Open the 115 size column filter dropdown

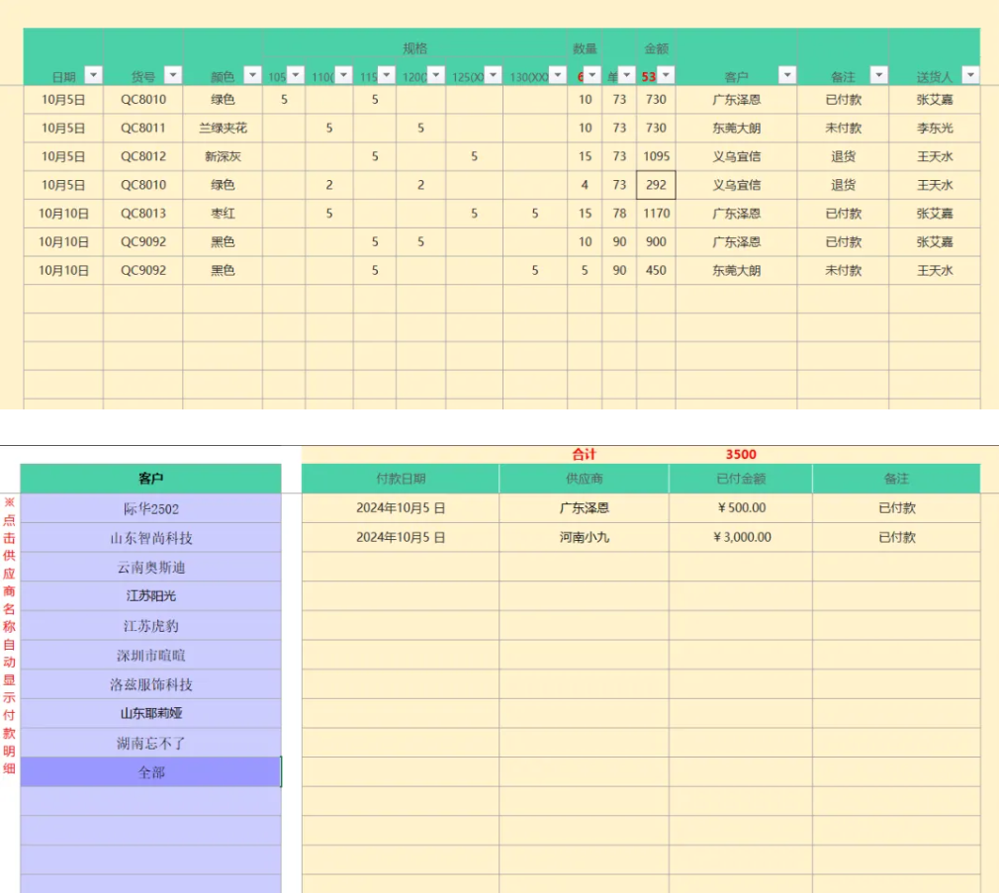pyautogui.click(x=387, y=75)
